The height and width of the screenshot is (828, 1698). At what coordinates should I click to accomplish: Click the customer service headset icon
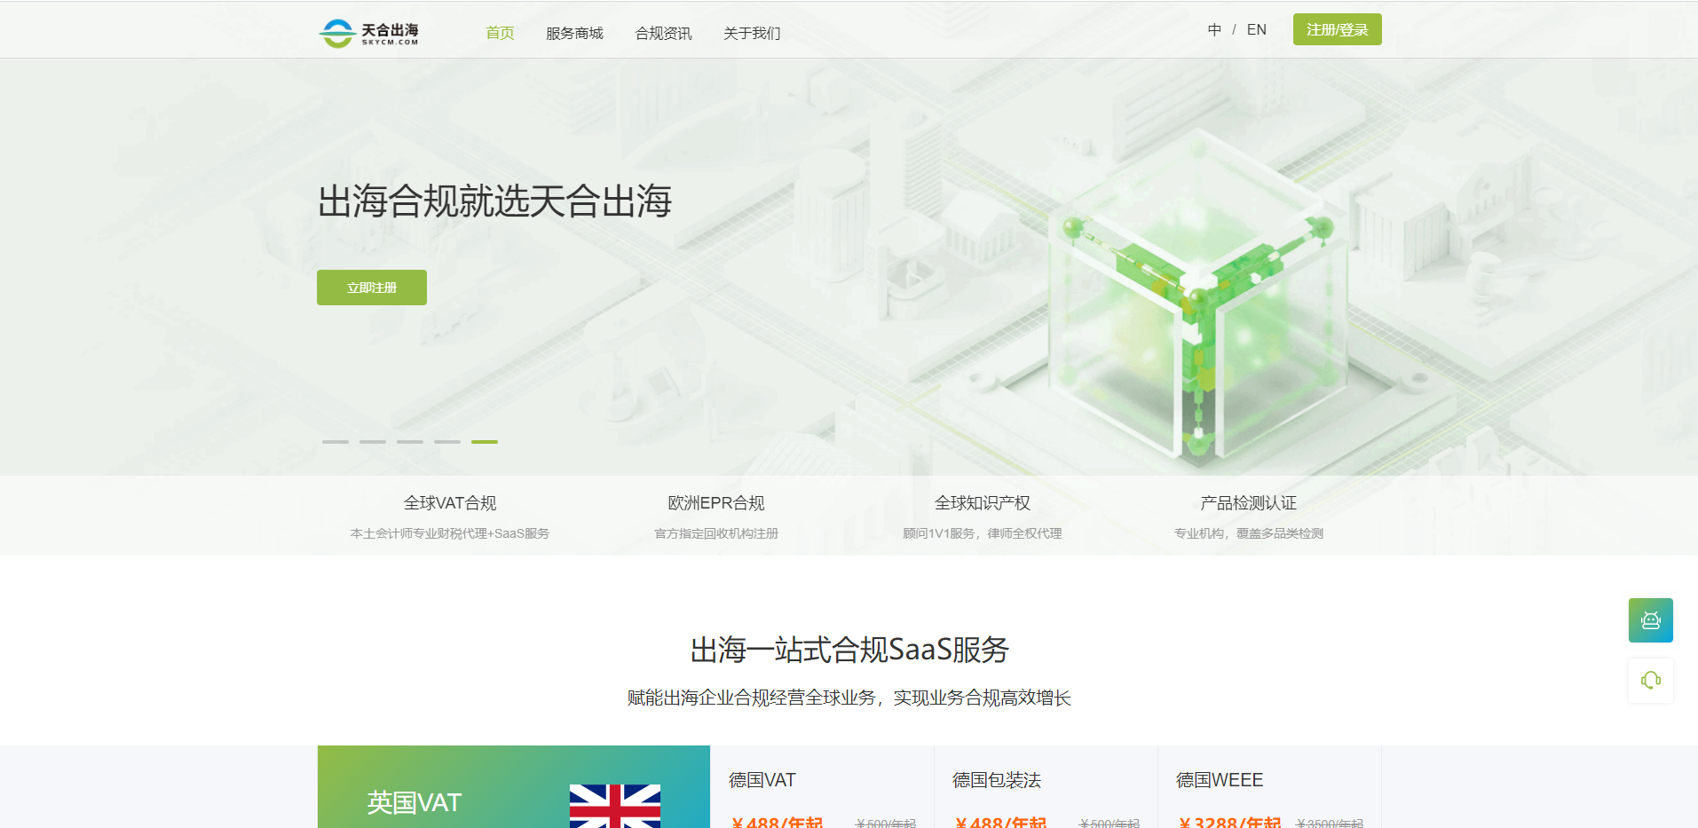pyautogui.click(x=1649, y=680)
